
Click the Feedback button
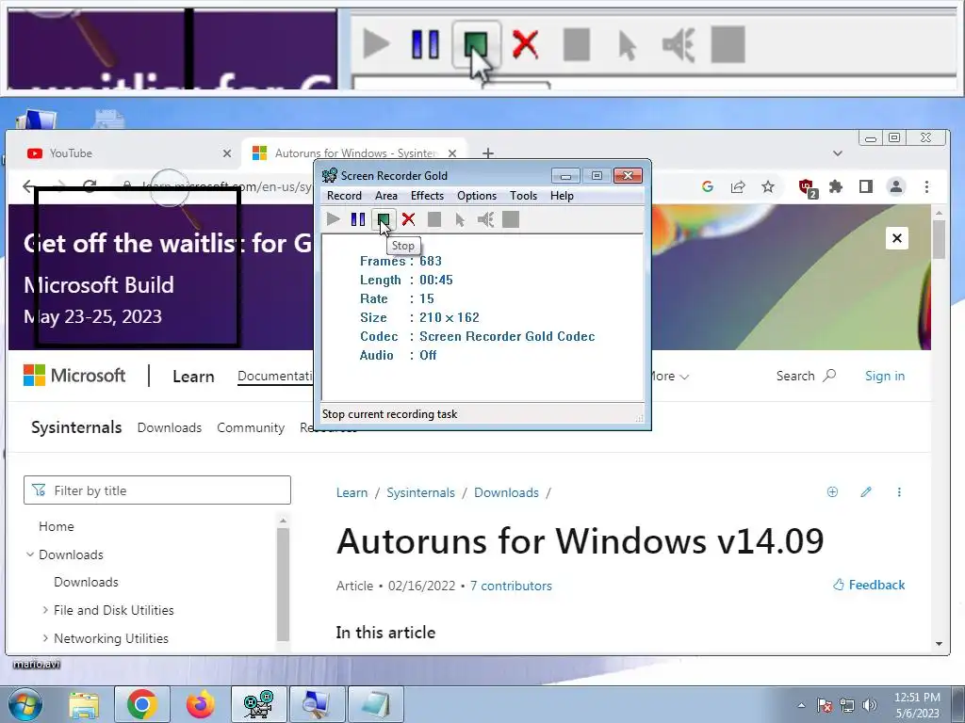pos(869,584)
